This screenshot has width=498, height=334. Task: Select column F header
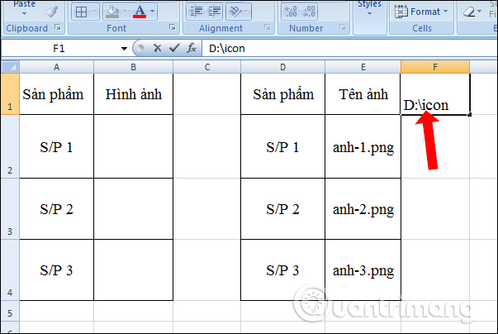pyautogui.click(x=435, y=67)
